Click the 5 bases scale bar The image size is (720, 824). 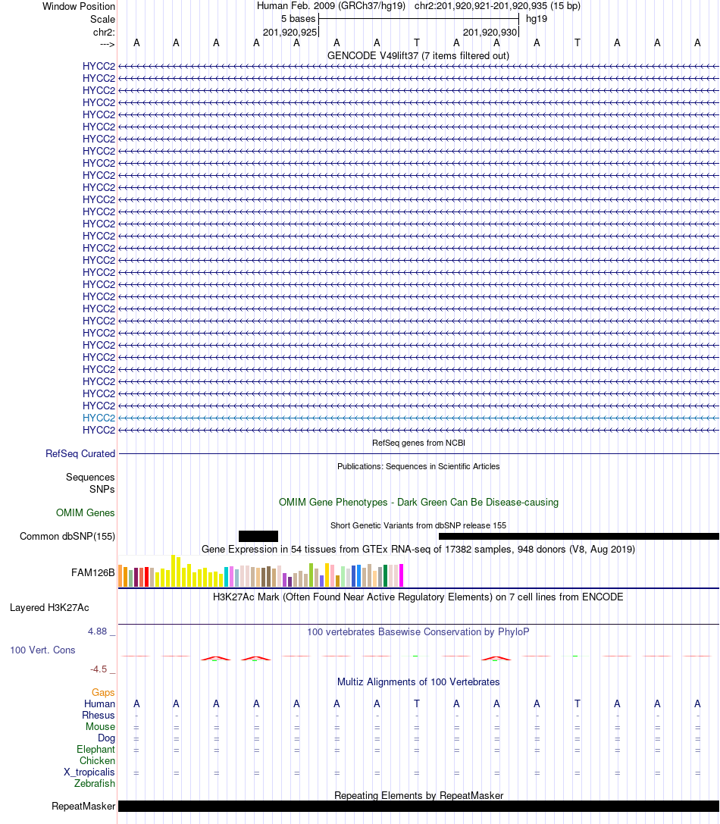418,19
